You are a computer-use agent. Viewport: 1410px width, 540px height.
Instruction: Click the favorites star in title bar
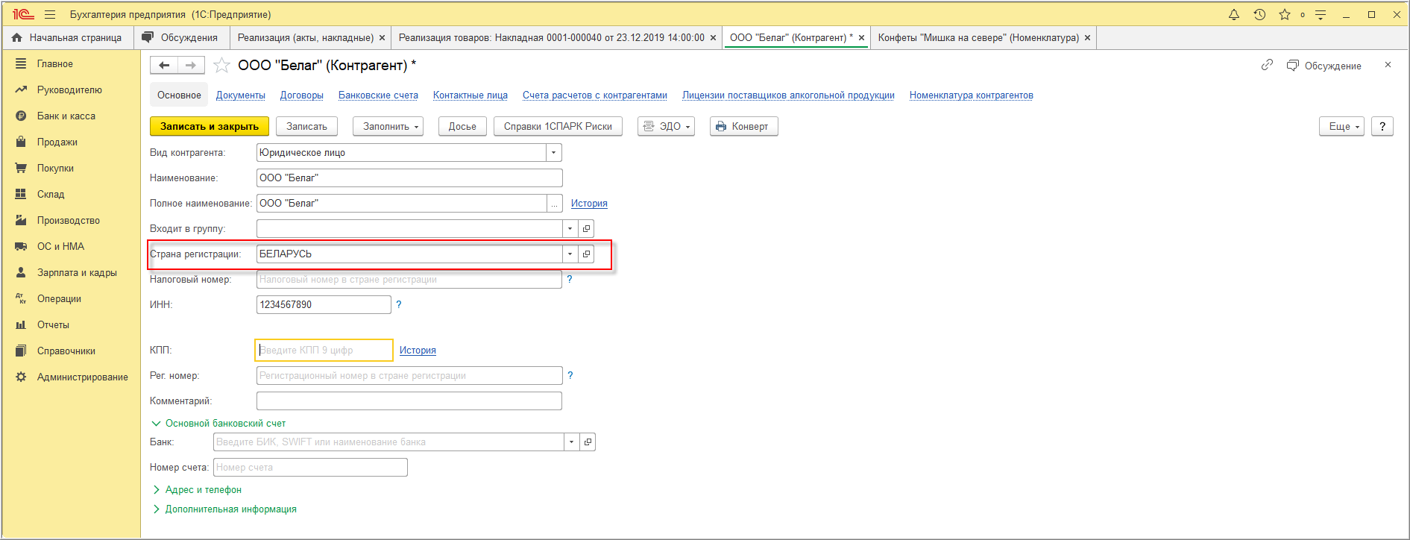tap(1284, 14)
